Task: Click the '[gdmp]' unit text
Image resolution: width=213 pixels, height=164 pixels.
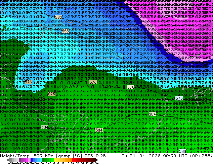Action: pos(65,156)
